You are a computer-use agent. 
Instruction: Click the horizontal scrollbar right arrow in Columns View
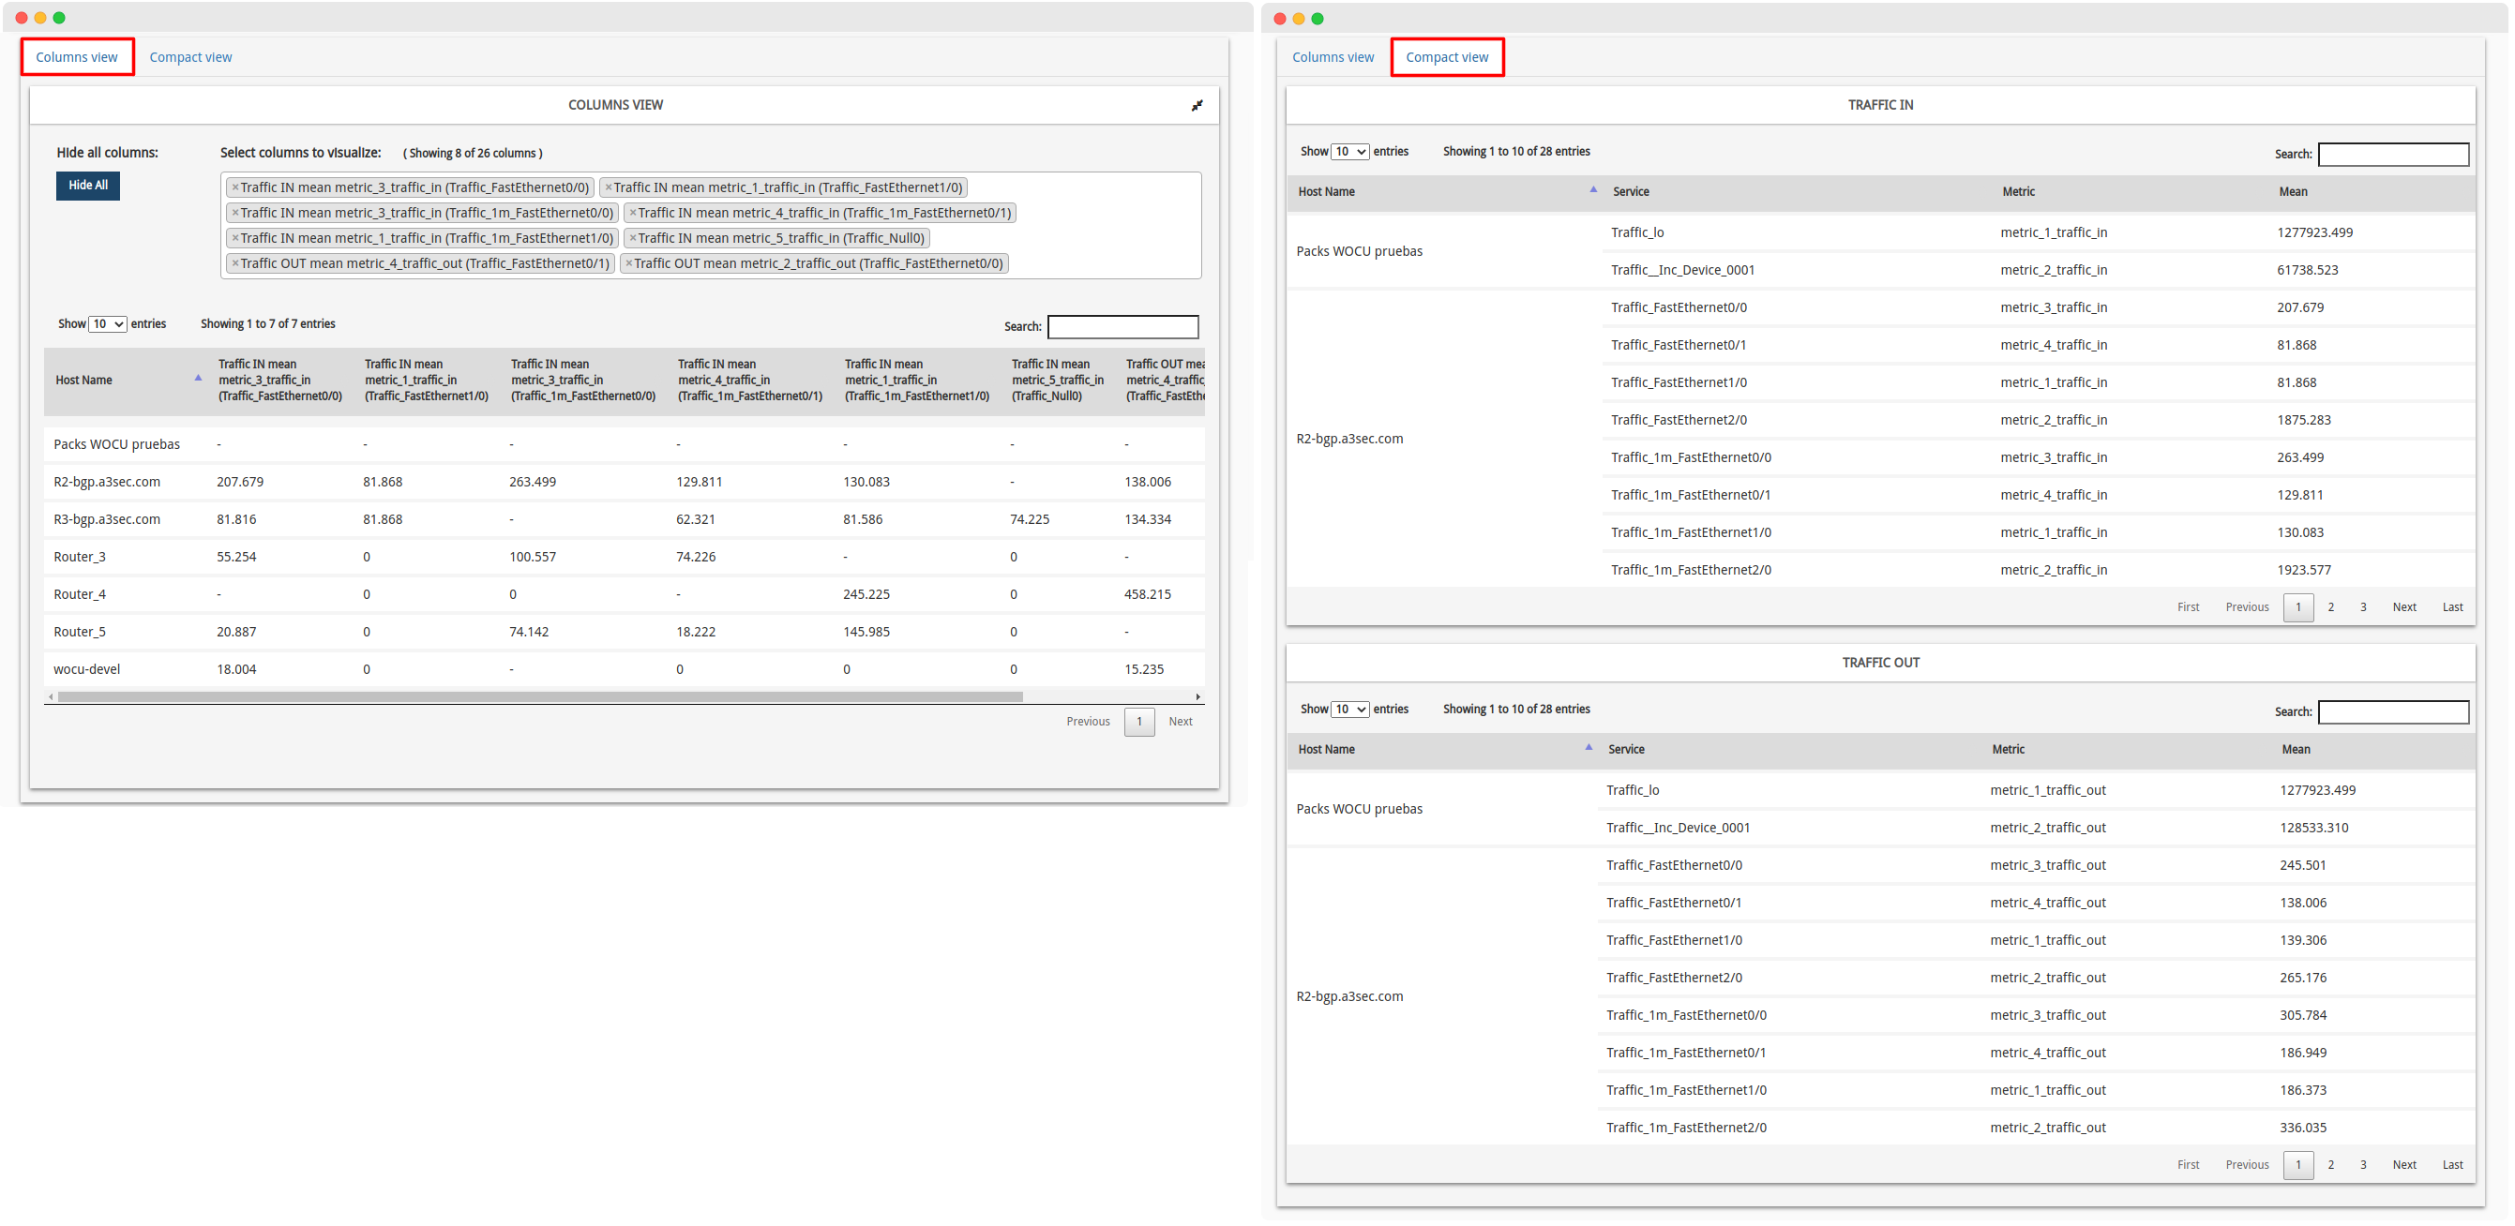[x=1197, y=697]
